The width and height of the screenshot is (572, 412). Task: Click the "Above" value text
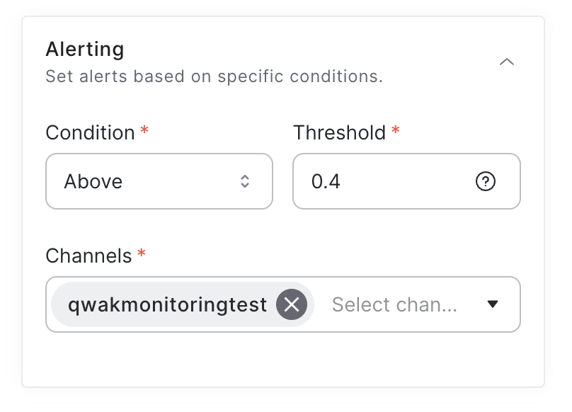(x=93, y=182)
